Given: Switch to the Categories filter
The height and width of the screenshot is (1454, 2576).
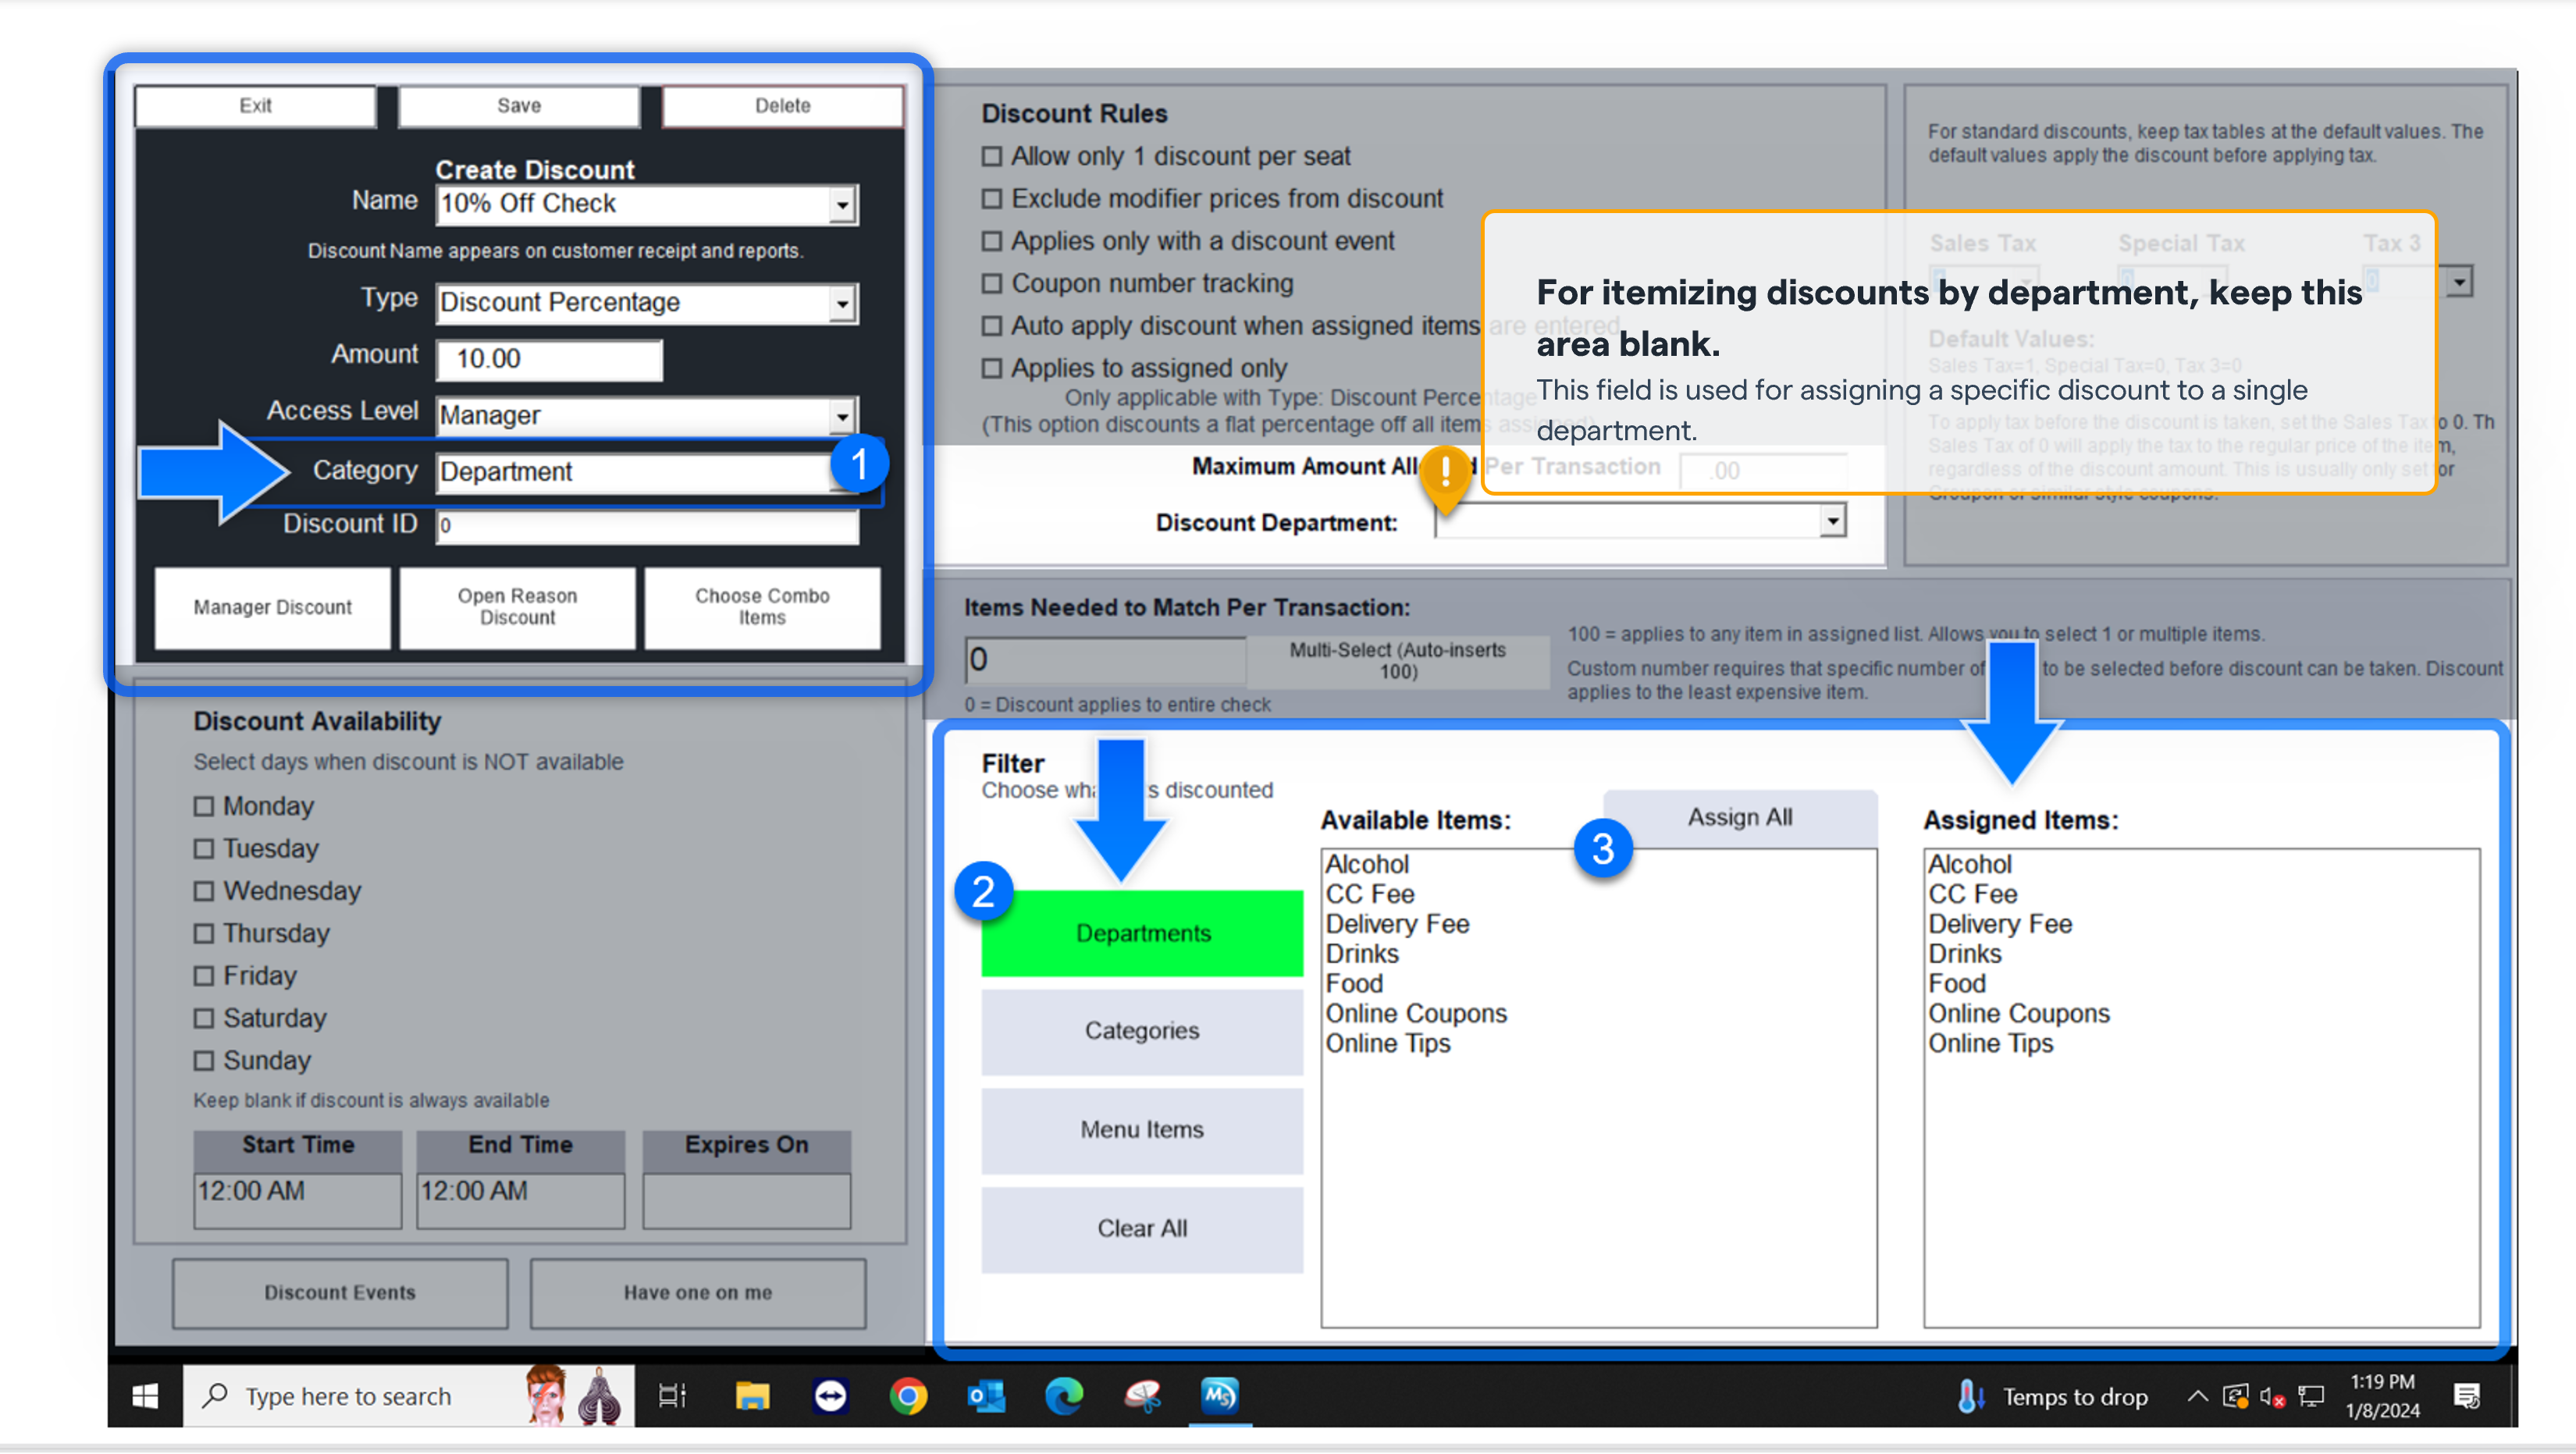Looking at the screenshot, I should pos(1142,1031).
